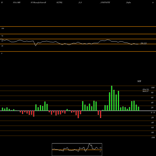The width and height of the screenshot is (156, 156).
Task: Click the 'SI & MR' header text
Action: 17,2
